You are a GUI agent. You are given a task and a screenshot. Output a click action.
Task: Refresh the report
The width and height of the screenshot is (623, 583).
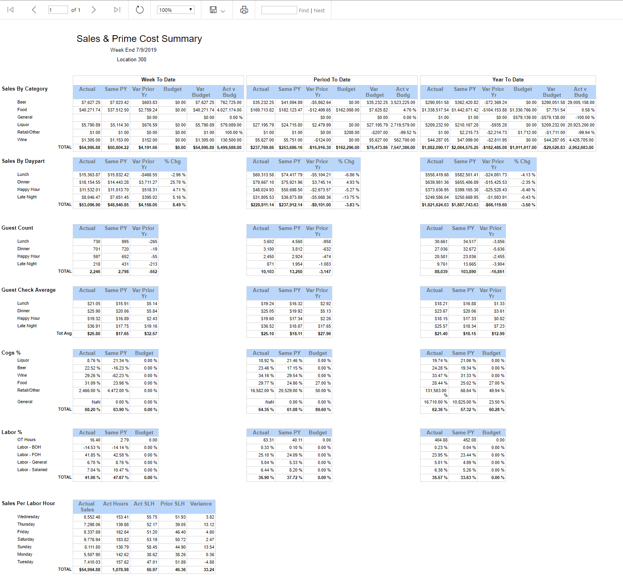pyautogui.click(x=140, y=10)
